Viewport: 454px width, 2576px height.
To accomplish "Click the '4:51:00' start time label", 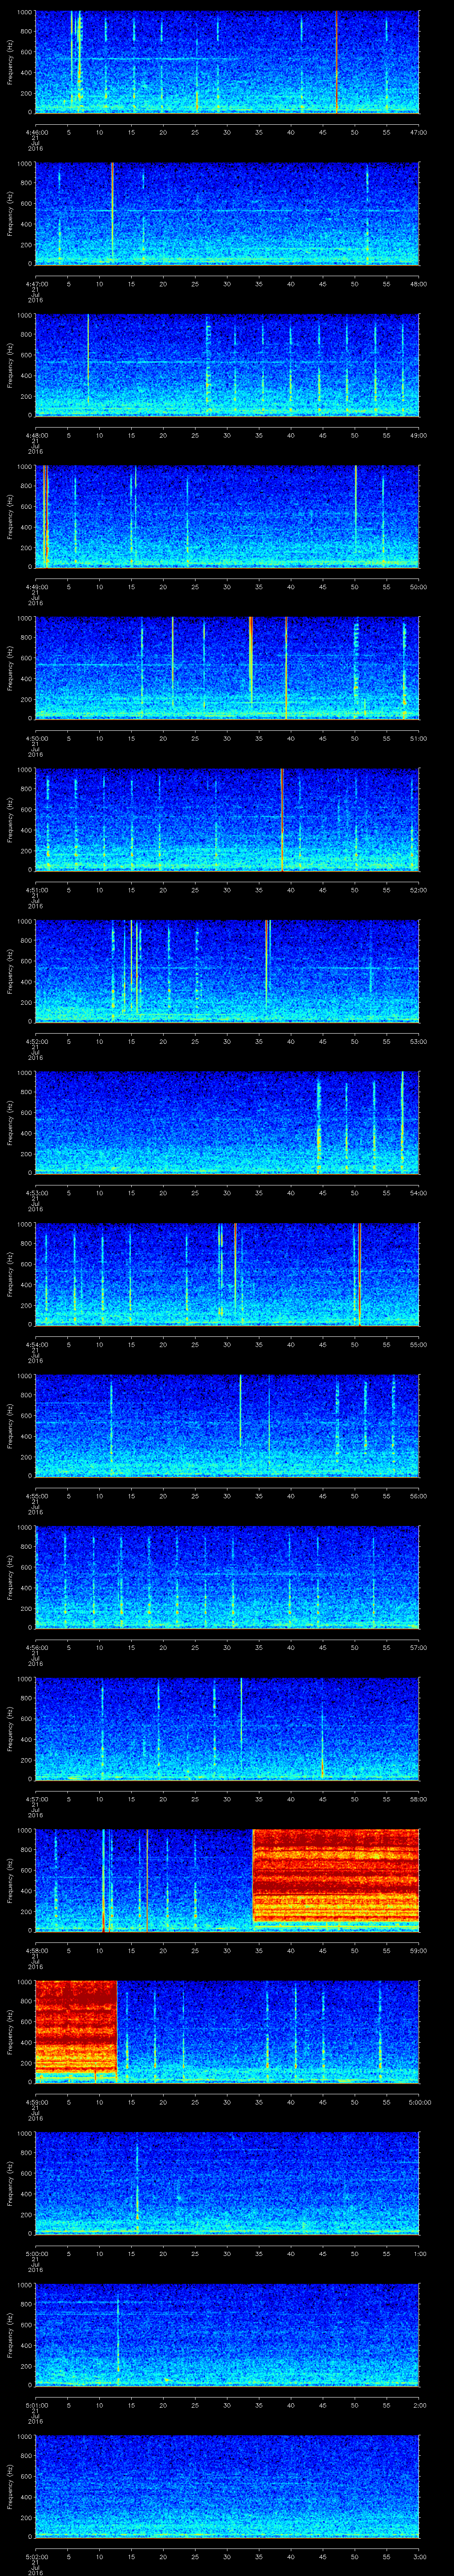I will (36, 890).
